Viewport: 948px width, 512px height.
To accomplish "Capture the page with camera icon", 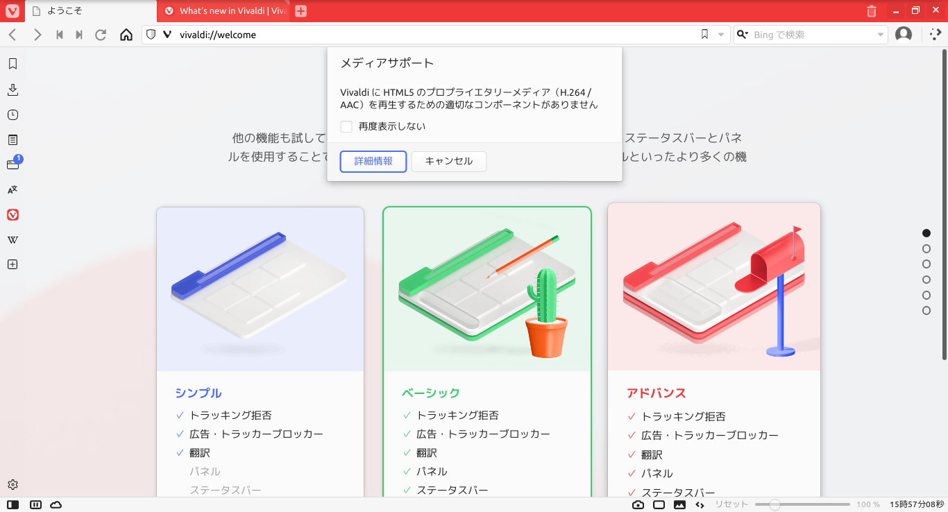I will [638, 504].
